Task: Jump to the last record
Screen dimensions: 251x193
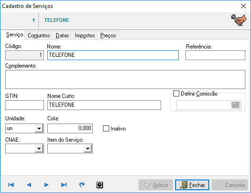Action: 64,185
